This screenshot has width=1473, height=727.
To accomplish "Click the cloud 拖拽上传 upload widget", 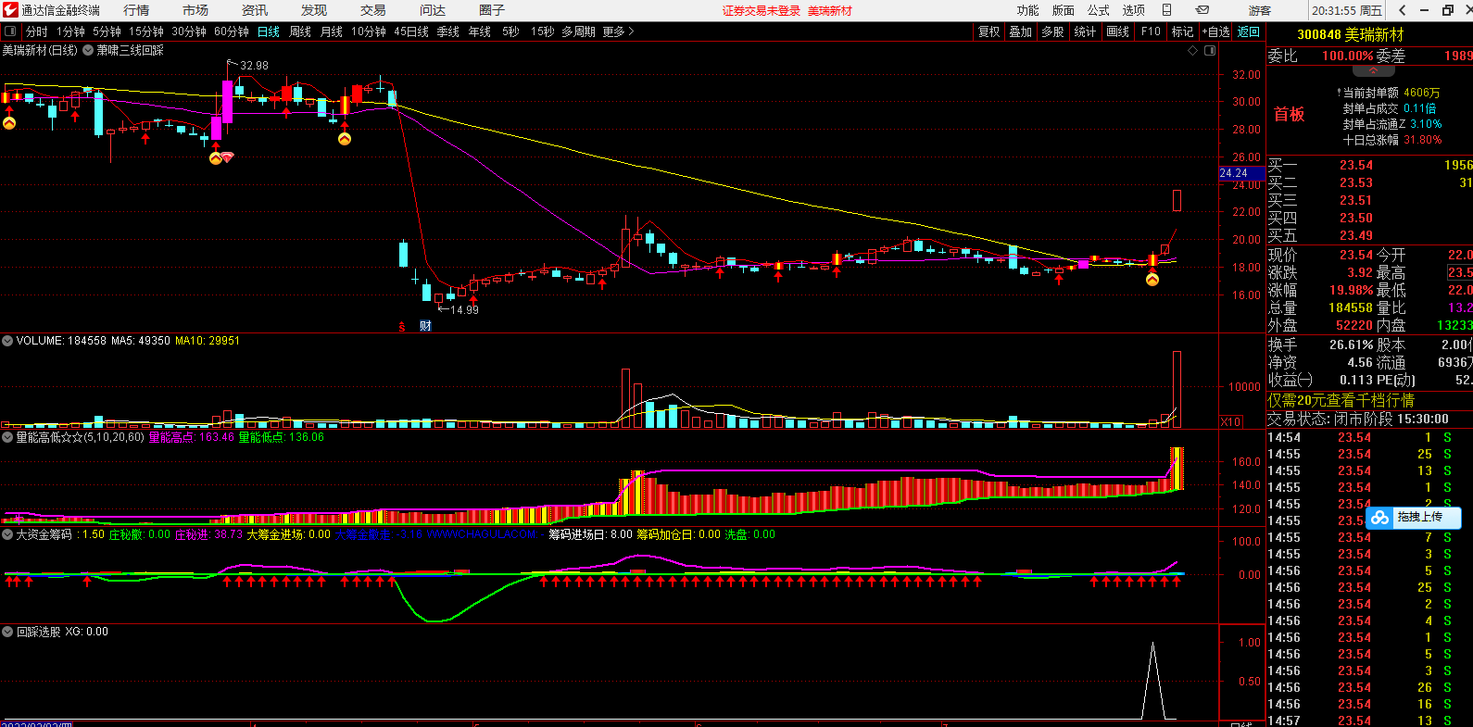I will (x=1414, y=518).
